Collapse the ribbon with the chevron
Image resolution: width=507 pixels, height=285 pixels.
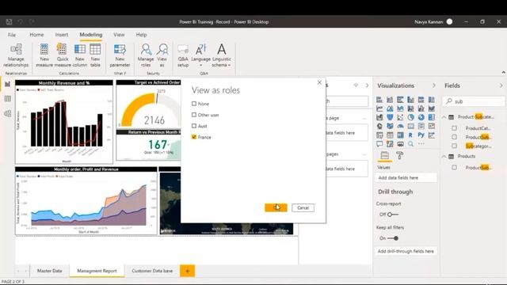[504, 73]
